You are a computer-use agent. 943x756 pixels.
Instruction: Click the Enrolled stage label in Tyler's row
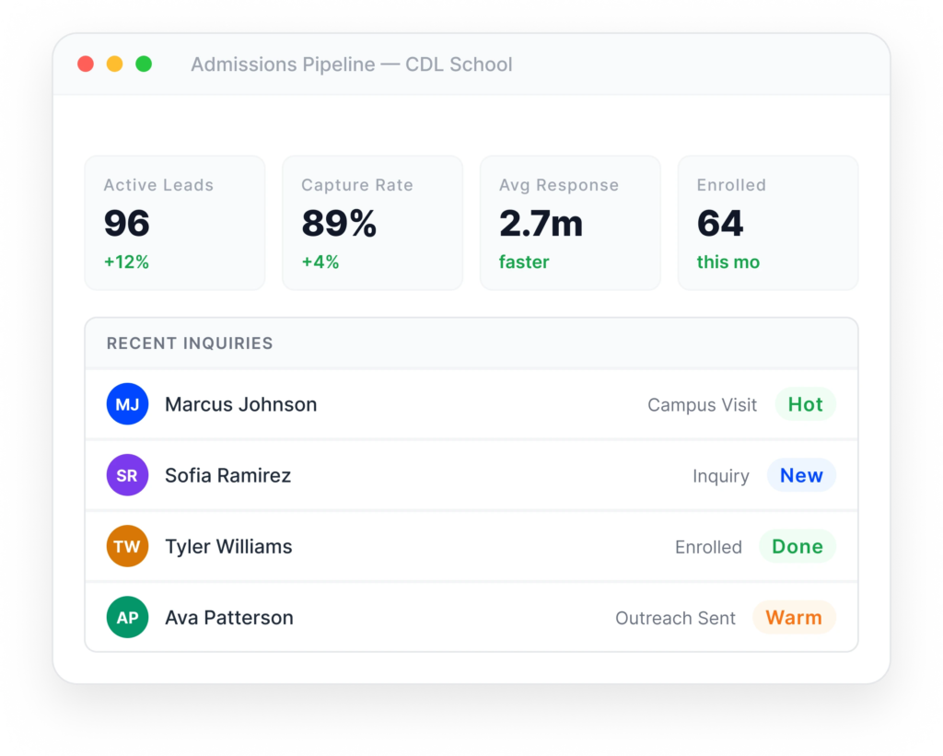(708, 547)
